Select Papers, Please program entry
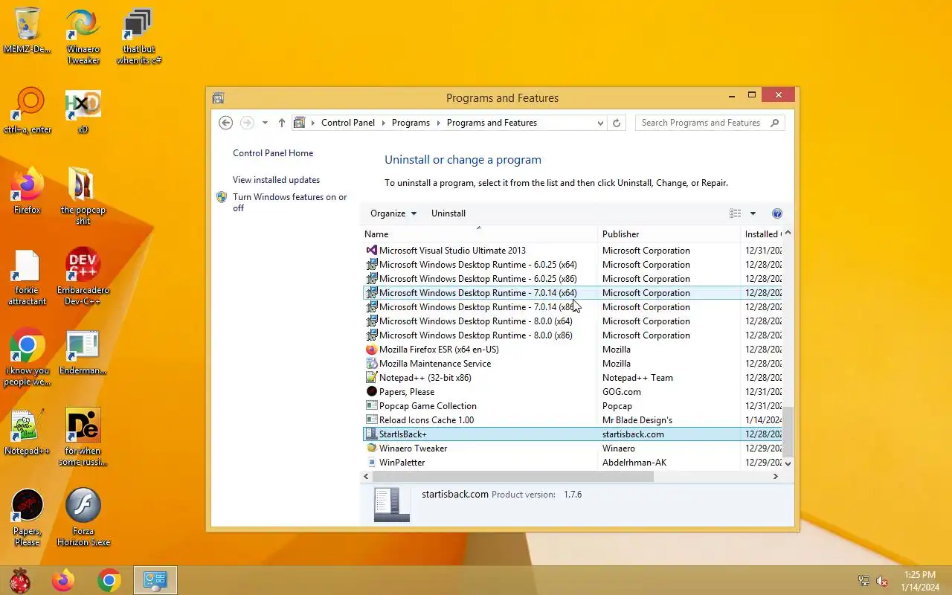 click(x=571, y=392)
